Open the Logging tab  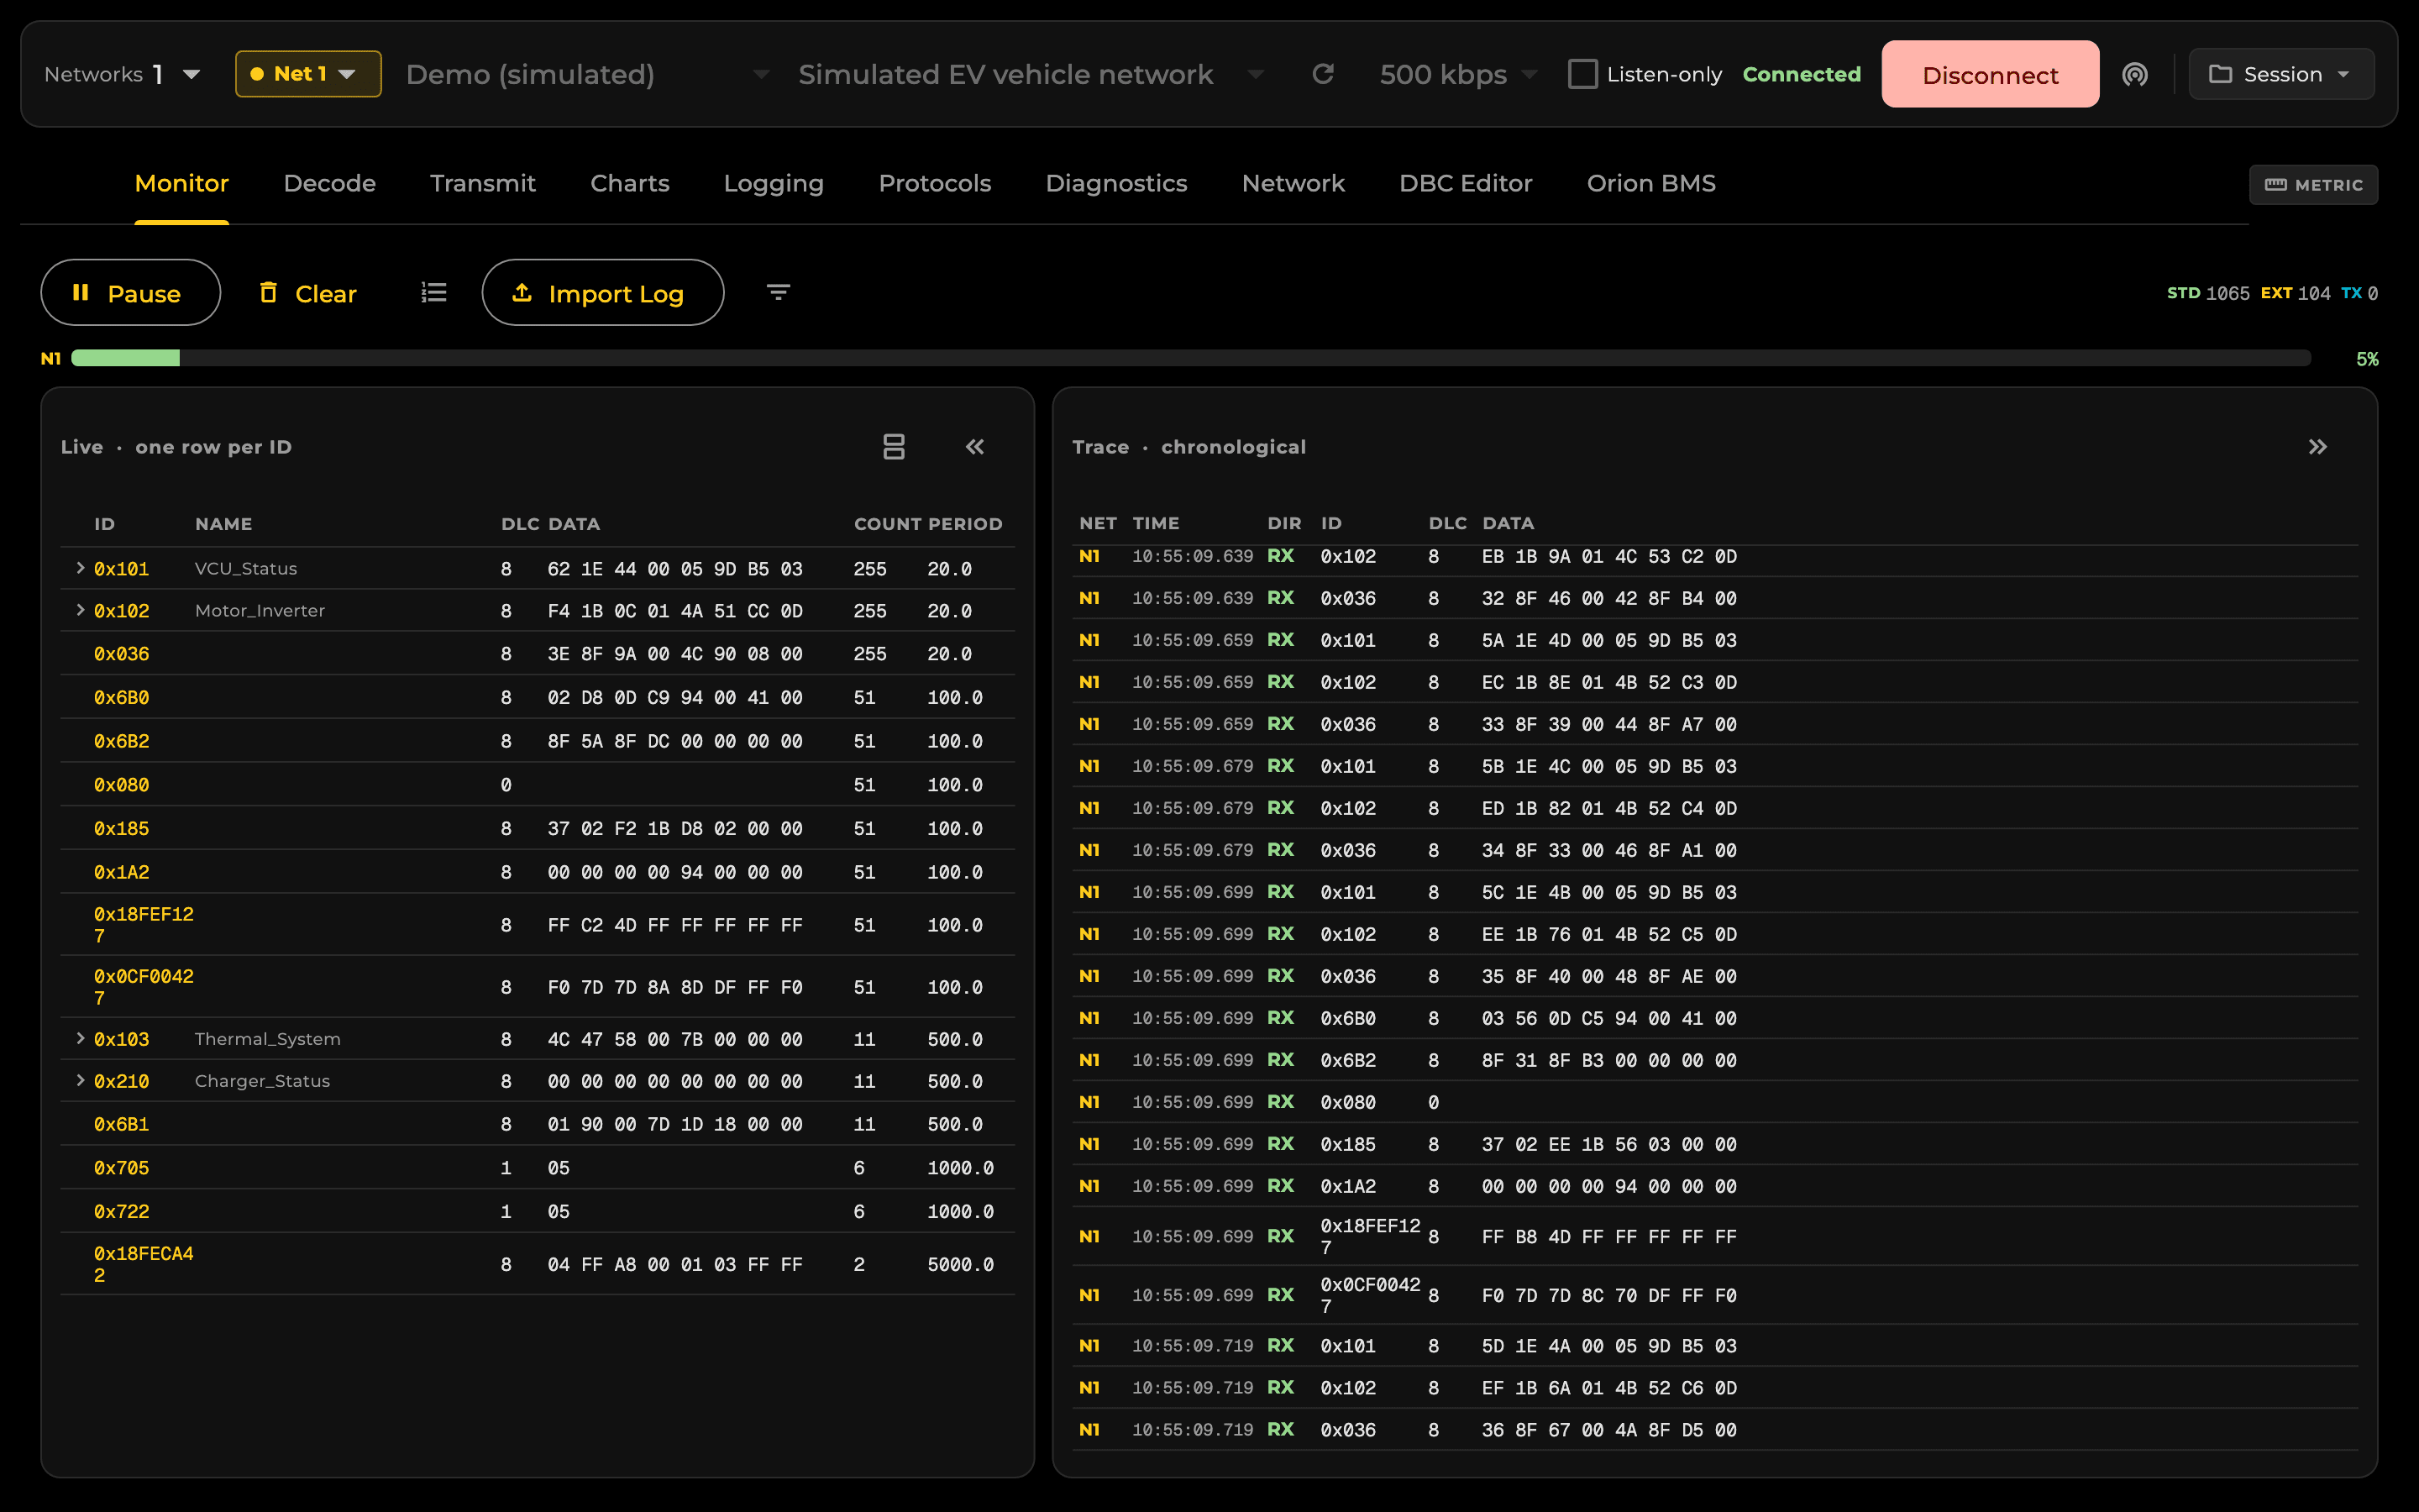774,184
